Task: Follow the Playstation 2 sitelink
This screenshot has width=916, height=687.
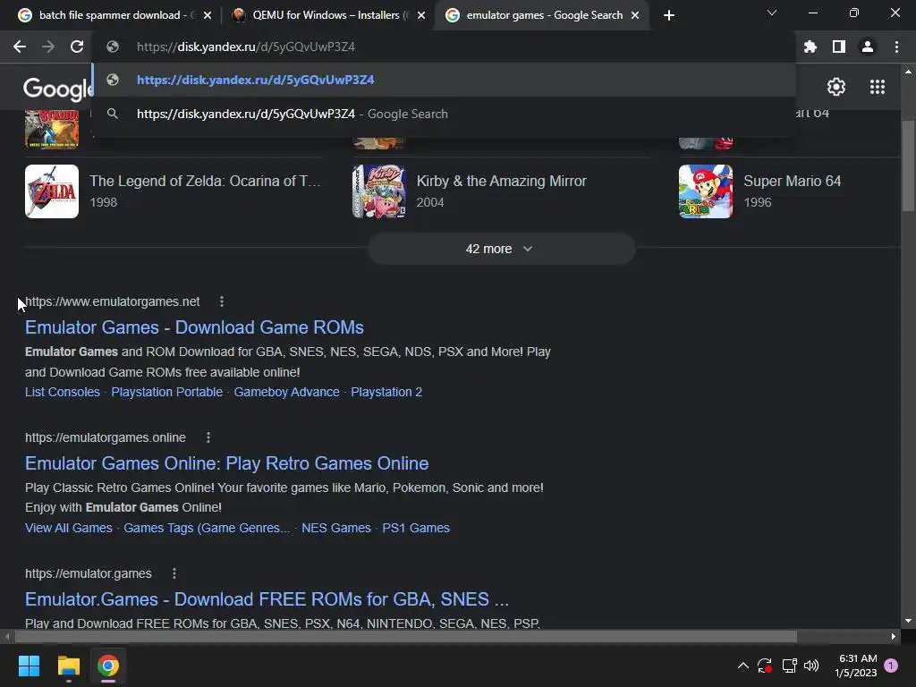Action: (x=386, y=392)
